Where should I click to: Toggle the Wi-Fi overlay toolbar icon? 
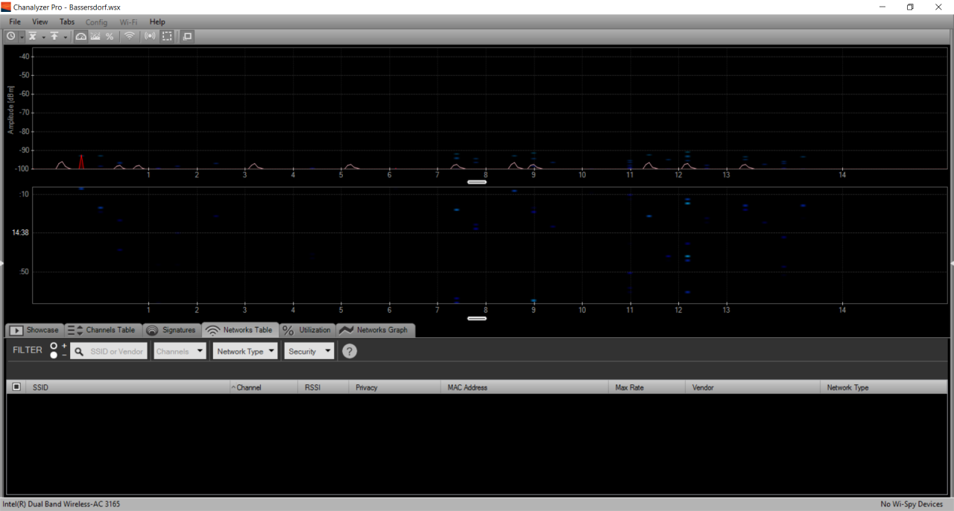tap(130, 36)
